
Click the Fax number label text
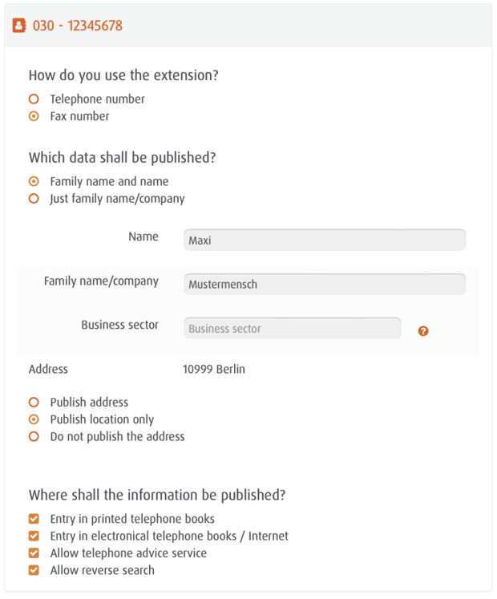click(79, 116)
